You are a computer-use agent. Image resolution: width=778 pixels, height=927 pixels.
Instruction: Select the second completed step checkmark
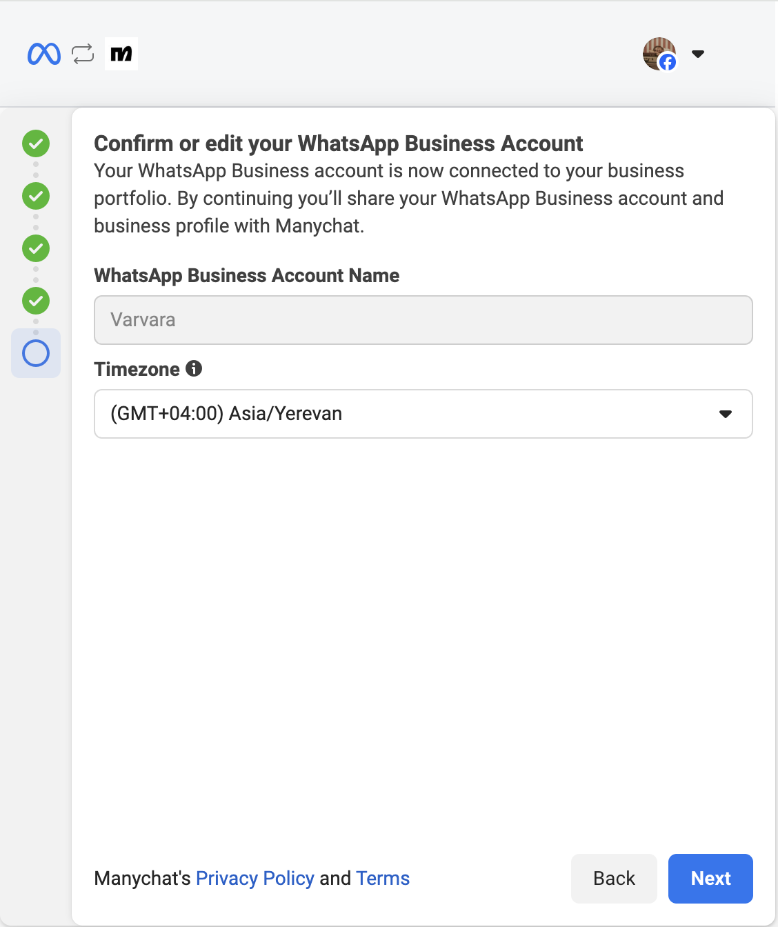tap(36, 196)
